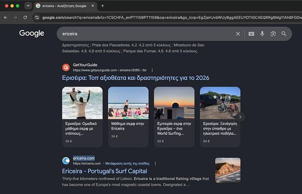
Task: Click the 84 € price
Action: (x=206, y=141)
